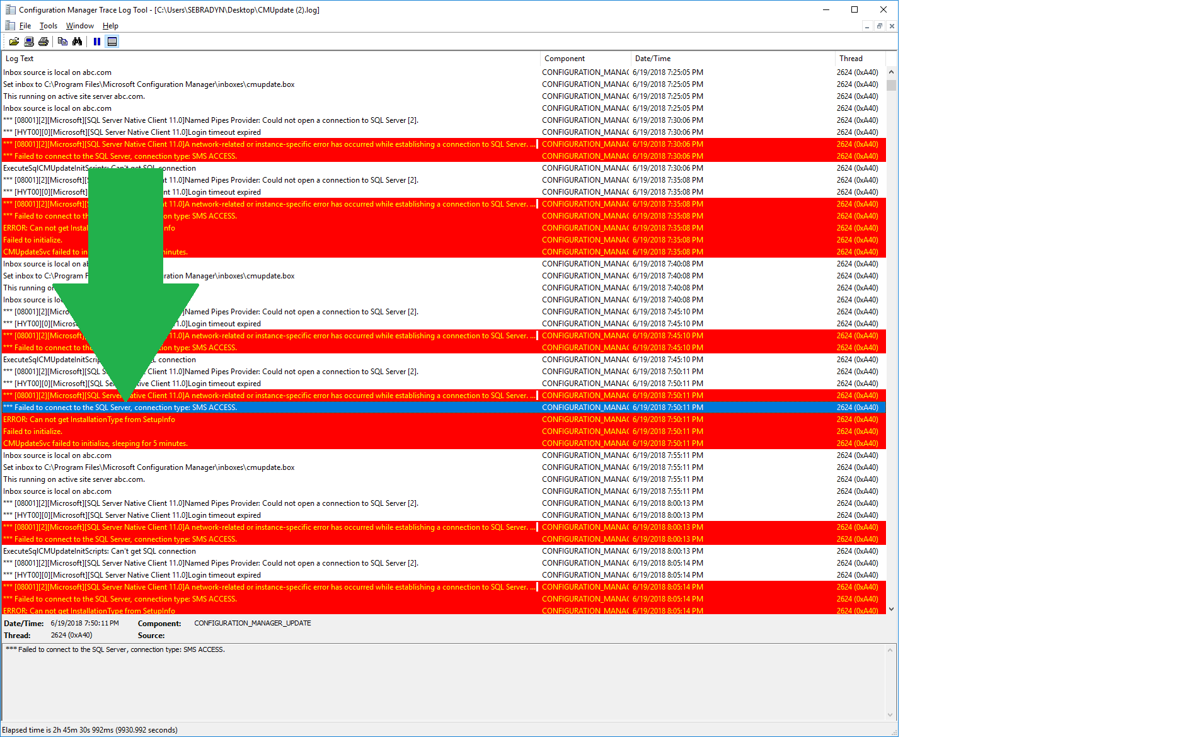The width and height of the screenshot is (1203, 737).
Task: Select 'Failed to connect' row at 7:30:06 PM
Action: 444,156
